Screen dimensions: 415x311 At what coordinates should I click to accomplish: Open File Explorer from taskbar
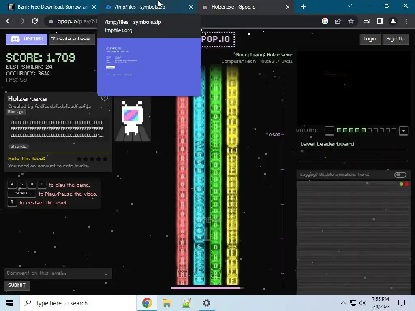[x=167, y=303]
